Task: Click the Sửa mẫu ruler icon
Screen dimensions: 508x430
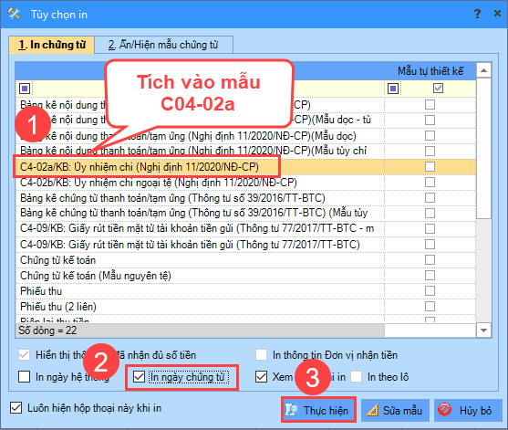Action: [372, 410]
